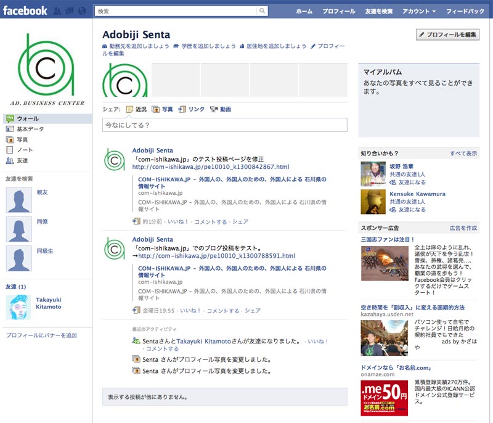Click Takayuki Kitamoto's avatar thumbnail
The image size is (493, 423).
[18, 307]
